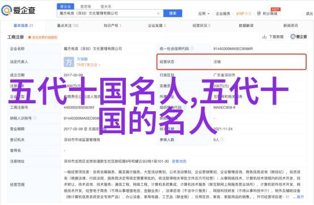Viewport: 314px width, 205px height.
Task: Click the 工商注册 section heading
Action: (x=15, y=37)
